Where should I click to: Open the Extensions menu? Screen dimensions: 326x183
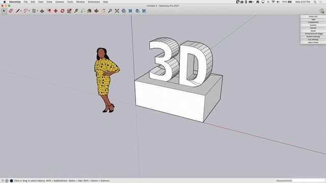94,2
